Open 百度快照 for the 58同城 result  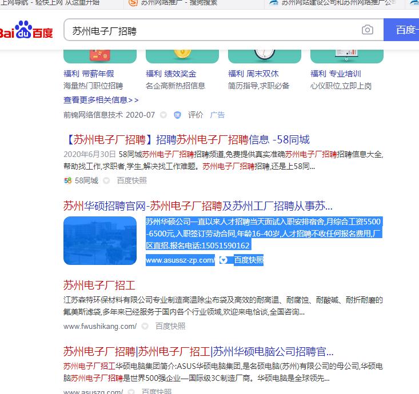coord(131,180)
